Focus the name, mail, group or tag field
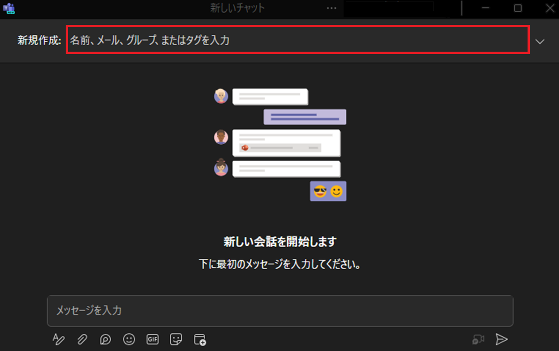This screenshot has width=559, height=351. point(298,39)
